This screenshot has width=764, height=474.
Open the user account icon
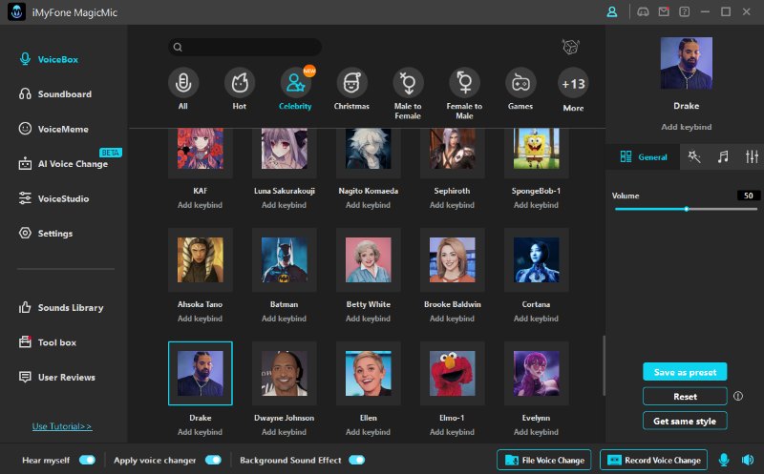click(612, 12)
